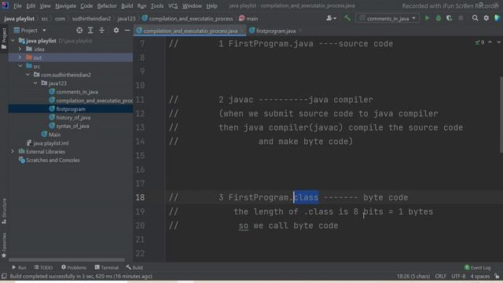
Task: Select opened file locate target icon
Action: coord(79,30)
